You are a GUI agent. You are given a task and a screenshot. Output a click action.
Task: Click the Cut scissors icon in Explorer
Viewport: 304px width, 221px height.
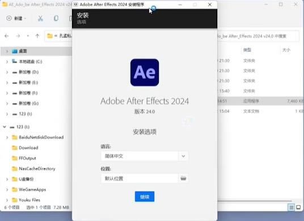tap(40, 18)
